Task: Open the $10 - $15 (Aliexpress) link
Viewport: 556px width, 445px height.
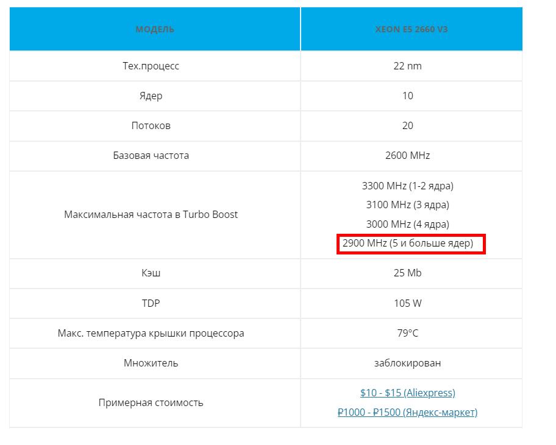Action: (x=407, y=393)
